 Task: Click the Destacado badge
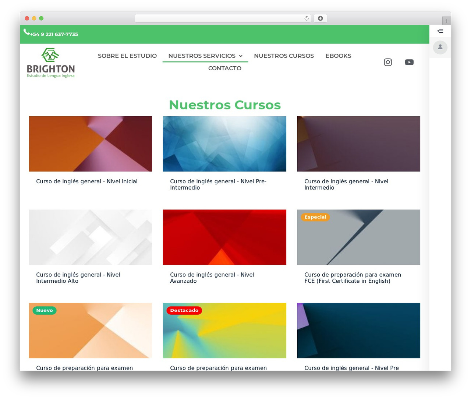coord(184,310)
